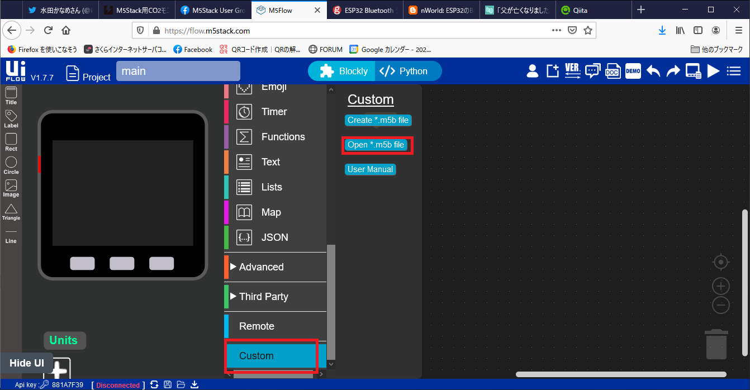
Task: Switch to Qiita browser tab
Action: click(x=594, y=10)
